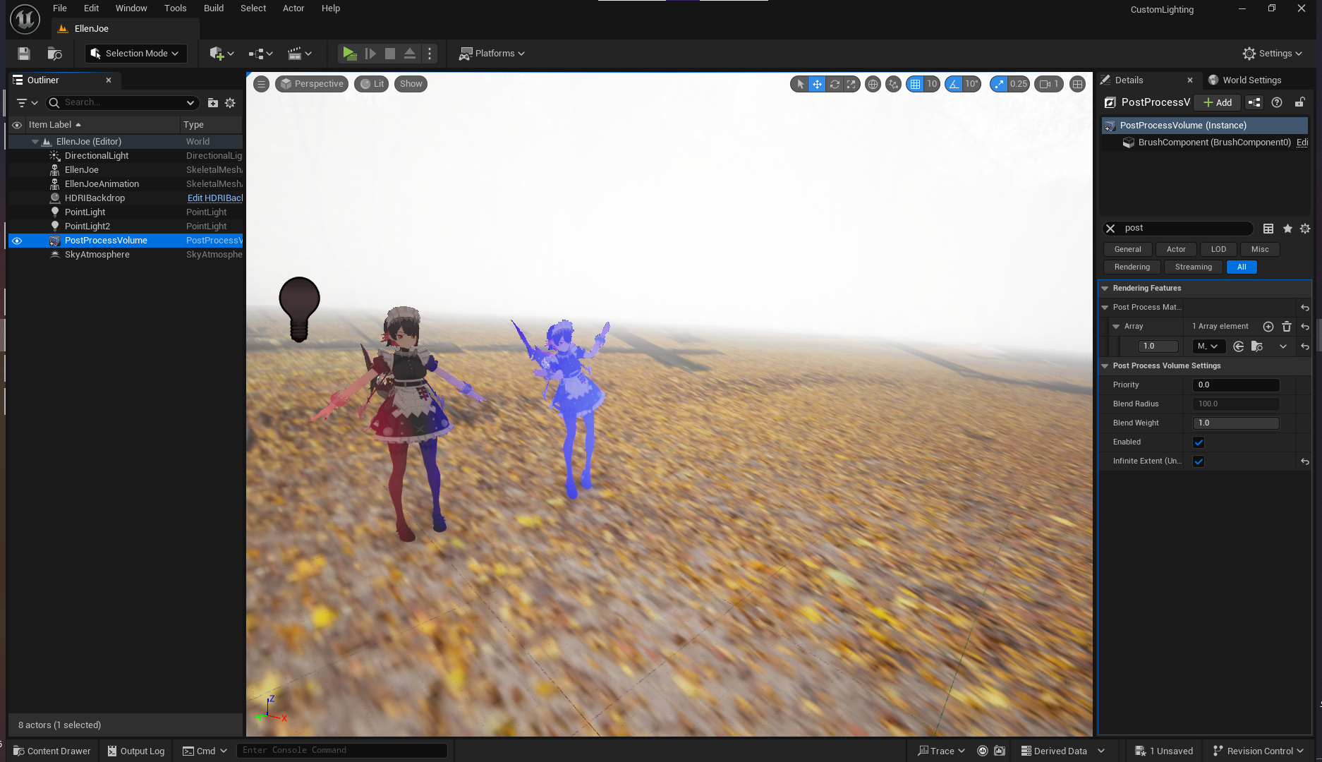The height and width of the screenshot is (762, 1322).
Task: Toggle visibility of the PostProcessVolume actor
Action: (x=17, y=241)
